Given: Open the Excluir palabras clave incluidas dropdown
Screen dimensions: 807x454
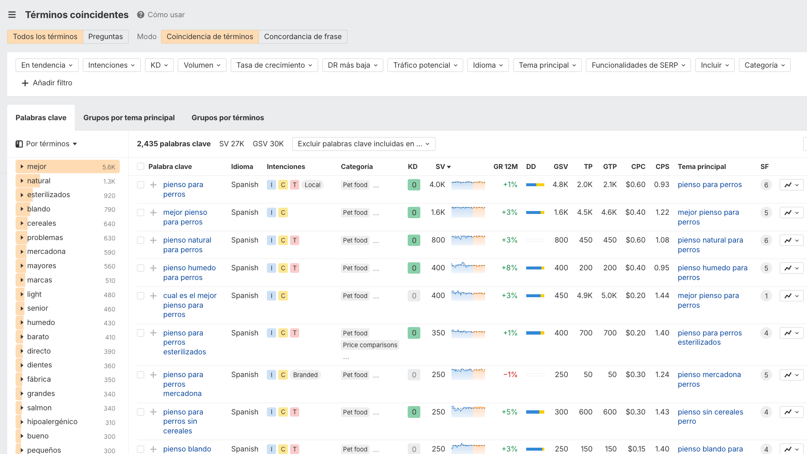Looking at the screenshot, I should pos(364,144).
